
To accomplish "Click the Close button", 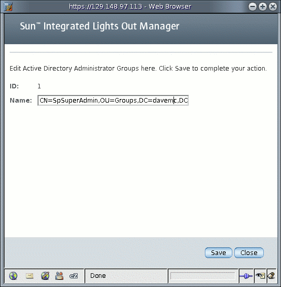I will pos(249,253).
